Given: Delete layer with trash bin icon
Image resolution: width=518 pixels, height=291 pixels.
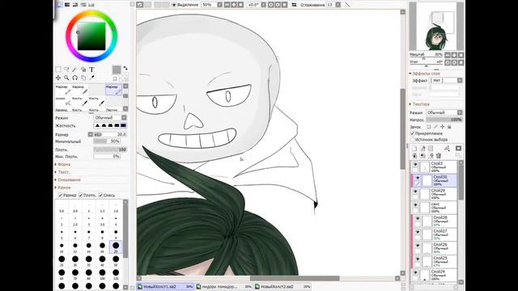Looking at the screenshot, I should [439, 156].
